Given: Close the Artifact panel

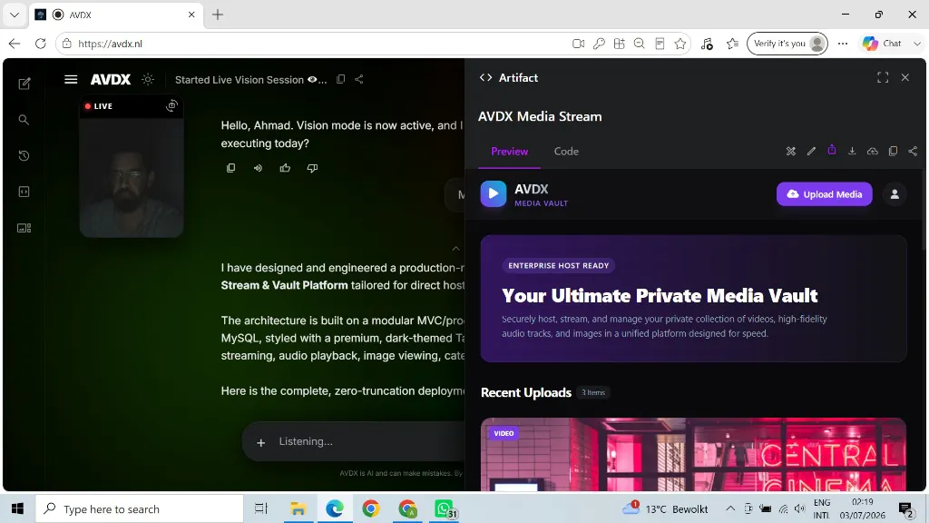Looking at the screenshot, I should click(x=905, y=78).
